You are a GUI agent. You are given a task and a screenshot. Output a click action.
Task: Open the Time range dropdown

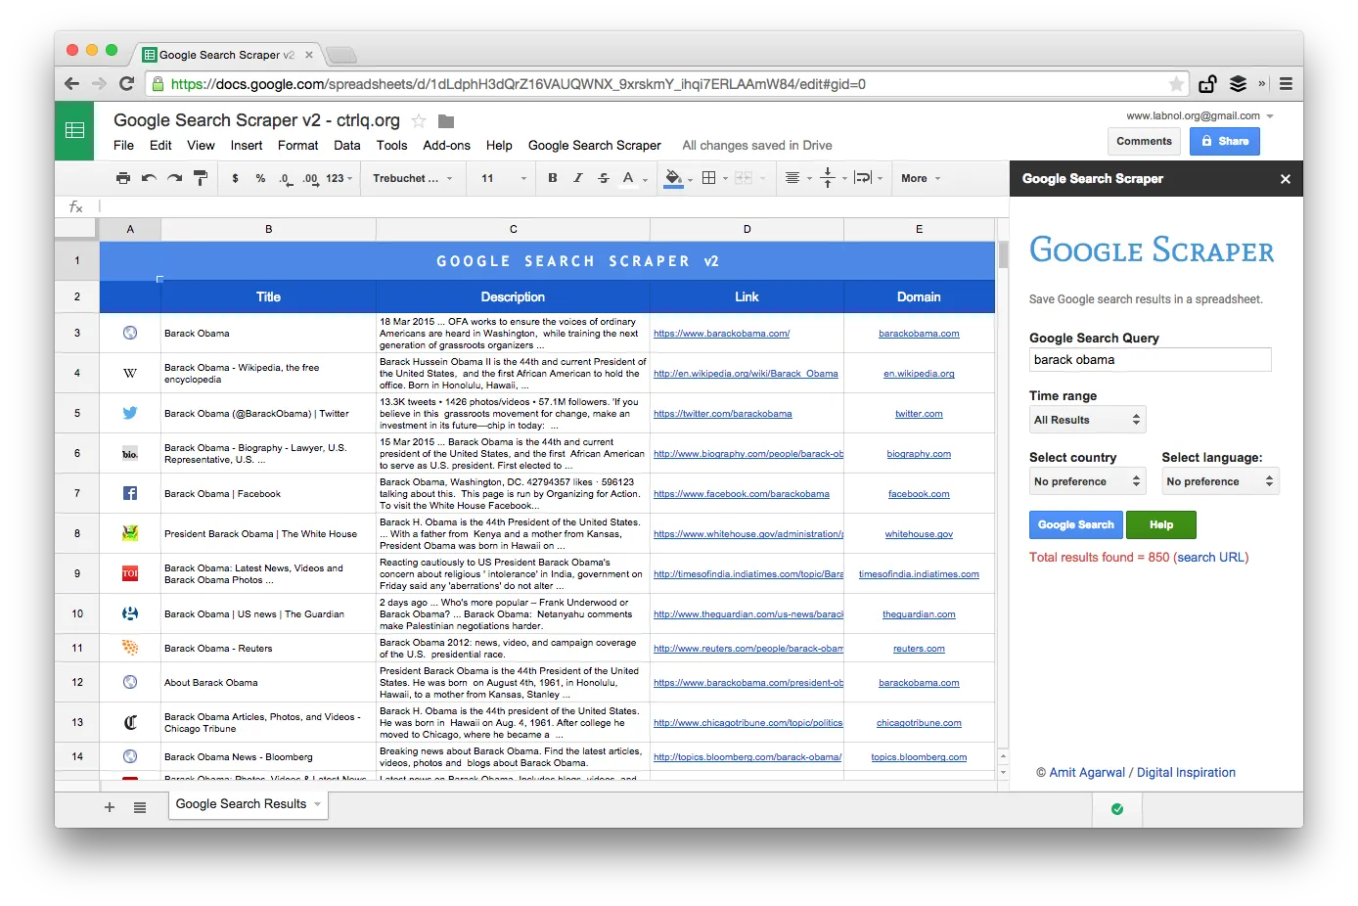tap(1087, 419)
